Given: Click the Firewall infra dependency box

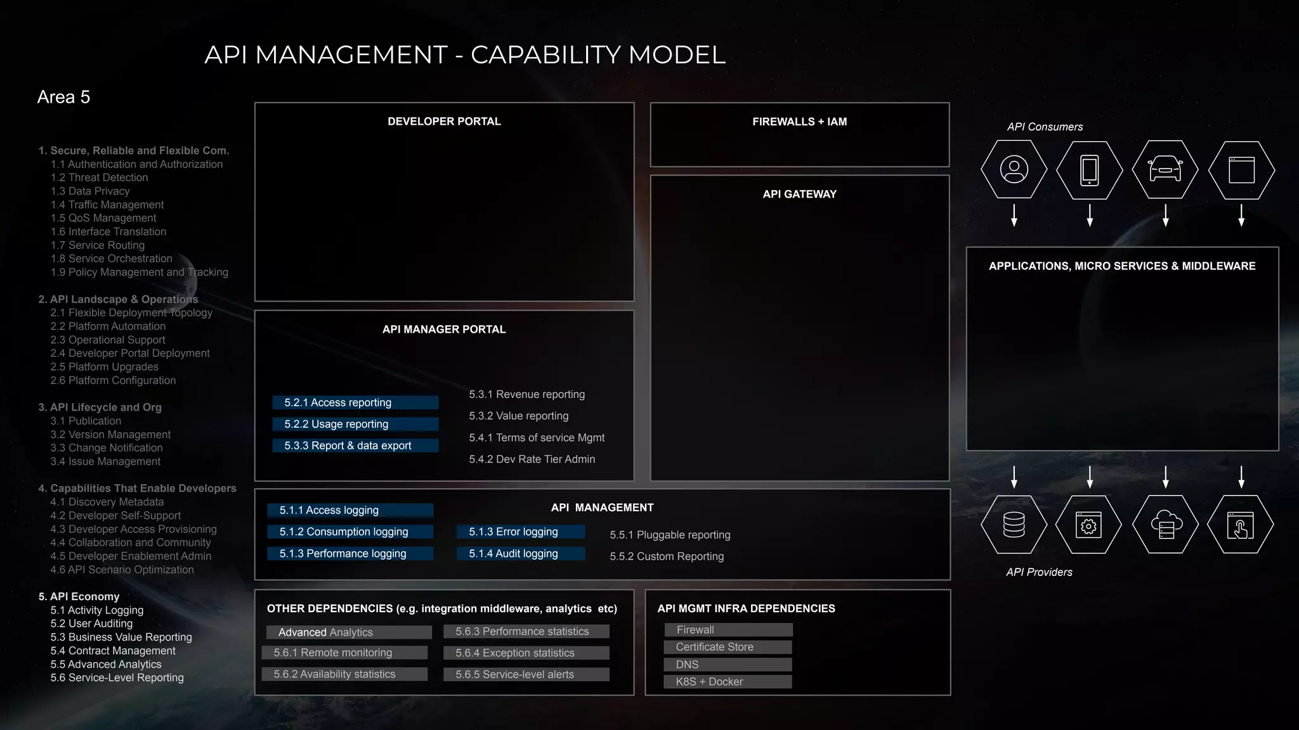Looking at the screenshot, I should (x=729, y=630).
